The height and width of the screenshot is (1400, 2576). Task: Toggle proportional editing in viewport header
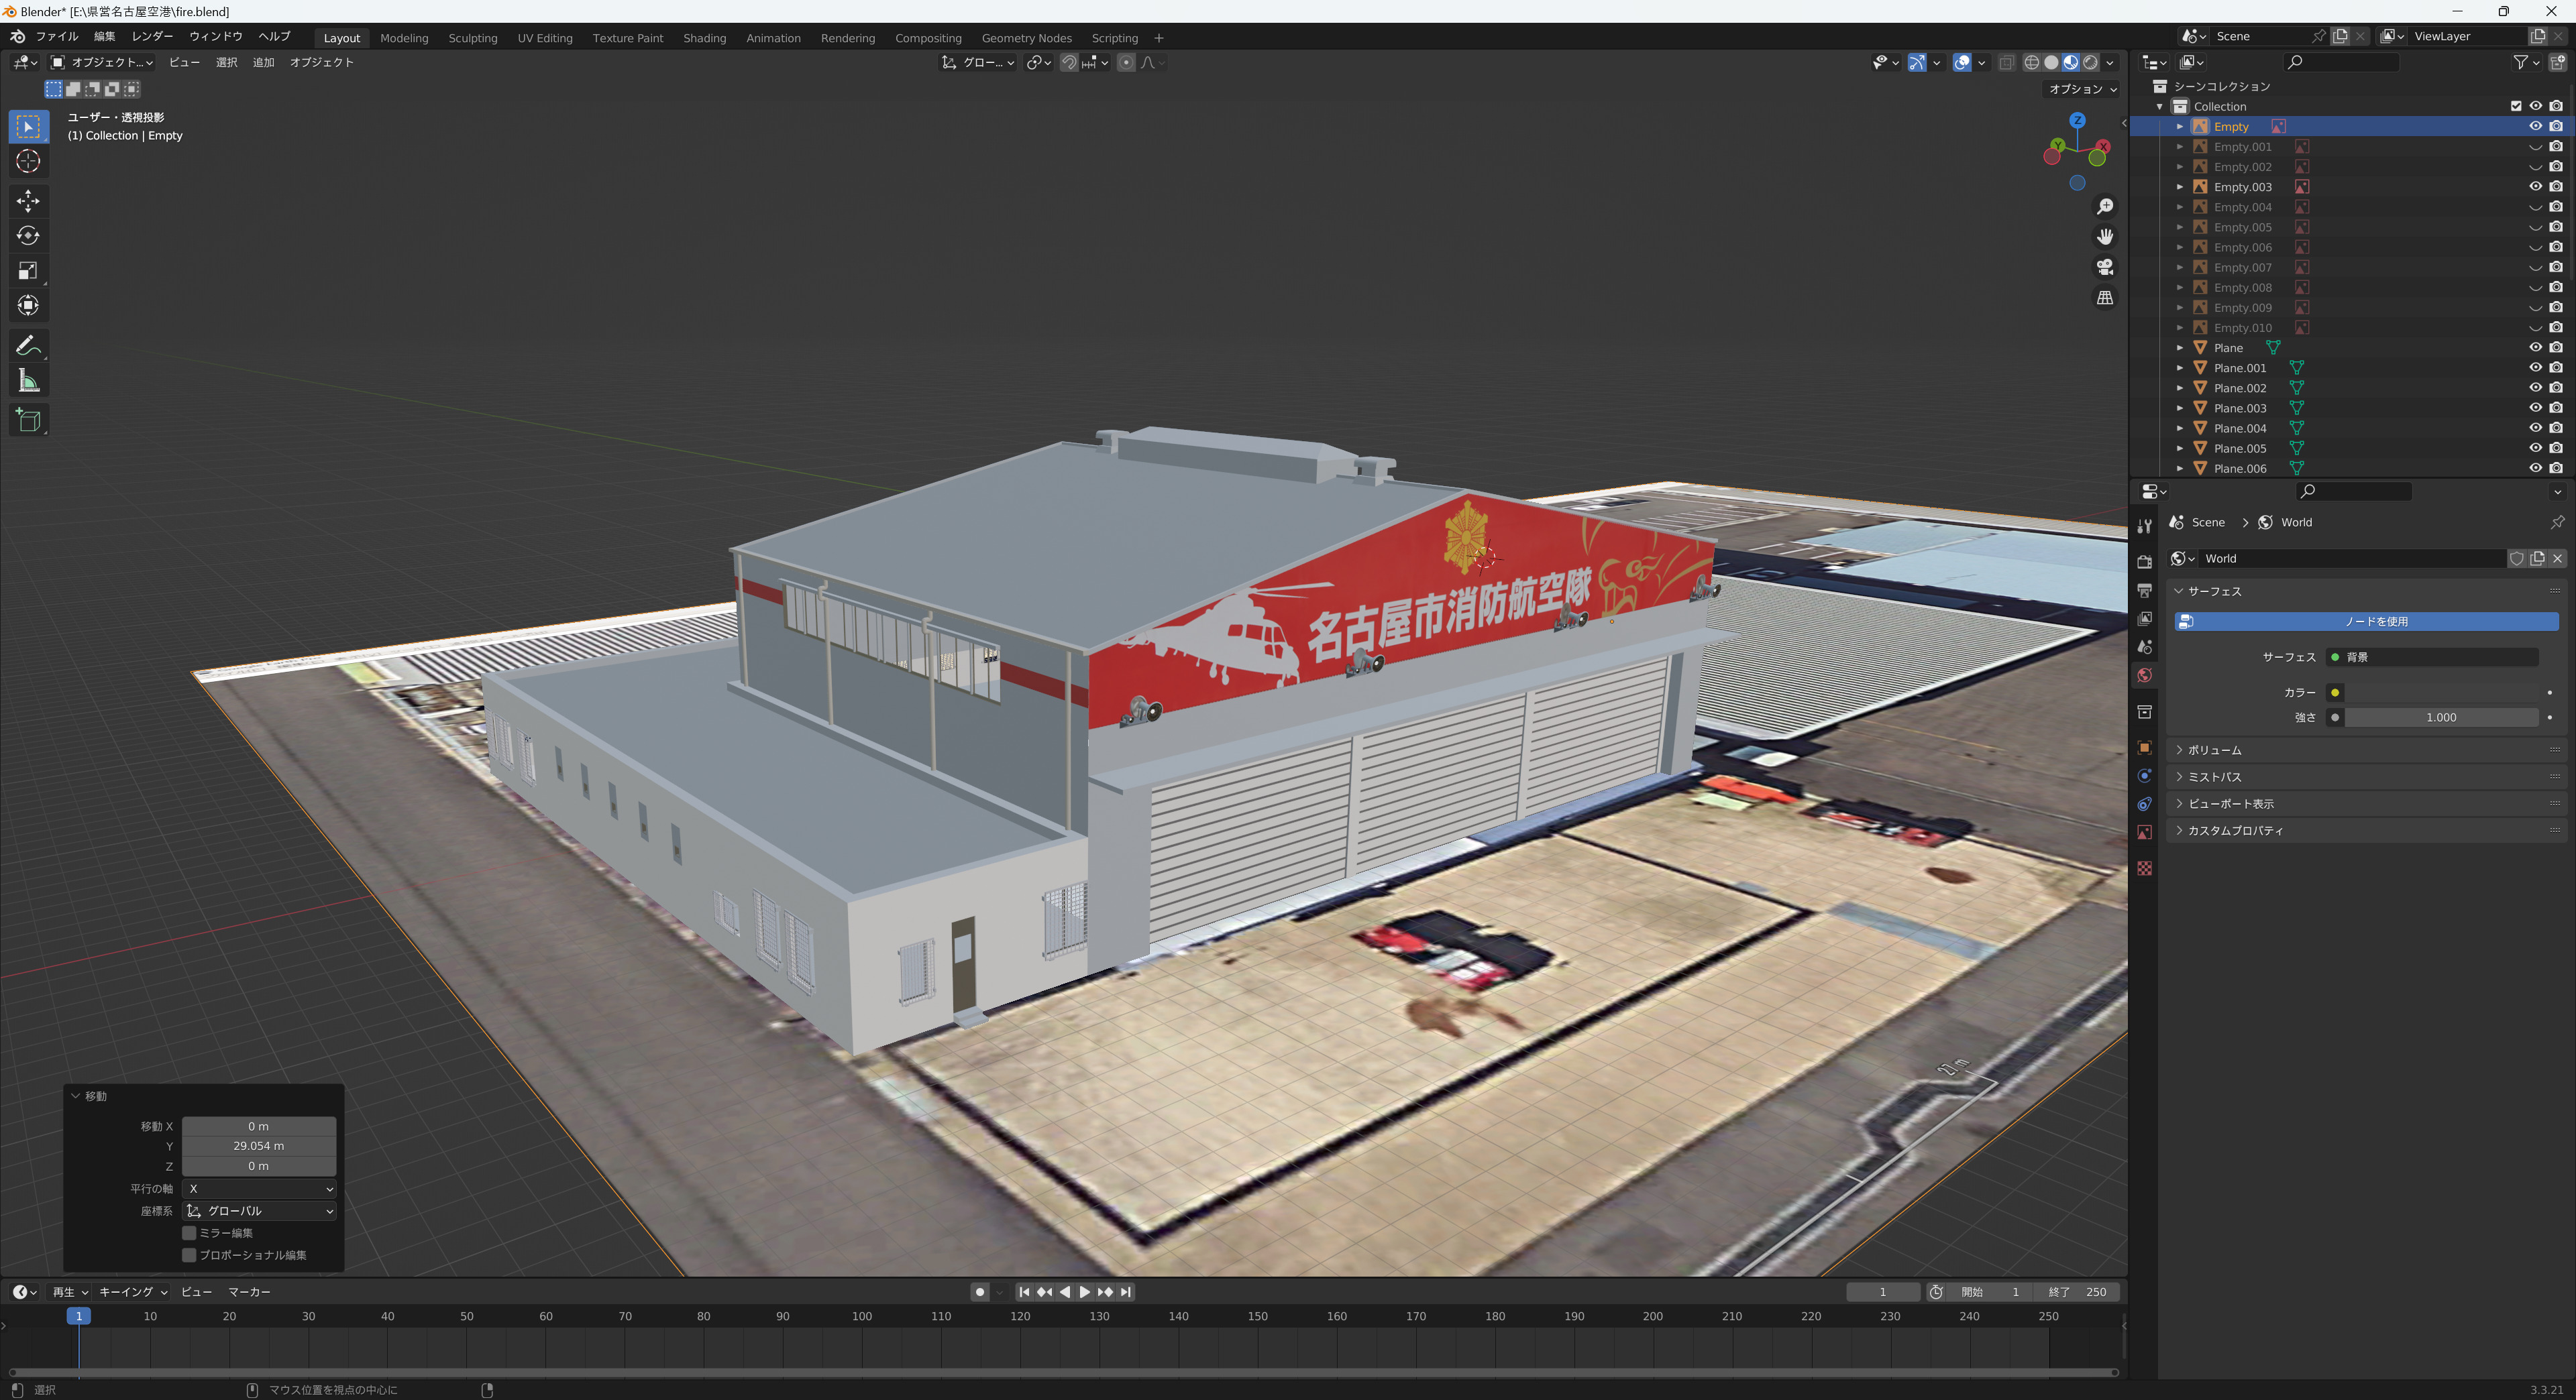[x=1126, y=62]
